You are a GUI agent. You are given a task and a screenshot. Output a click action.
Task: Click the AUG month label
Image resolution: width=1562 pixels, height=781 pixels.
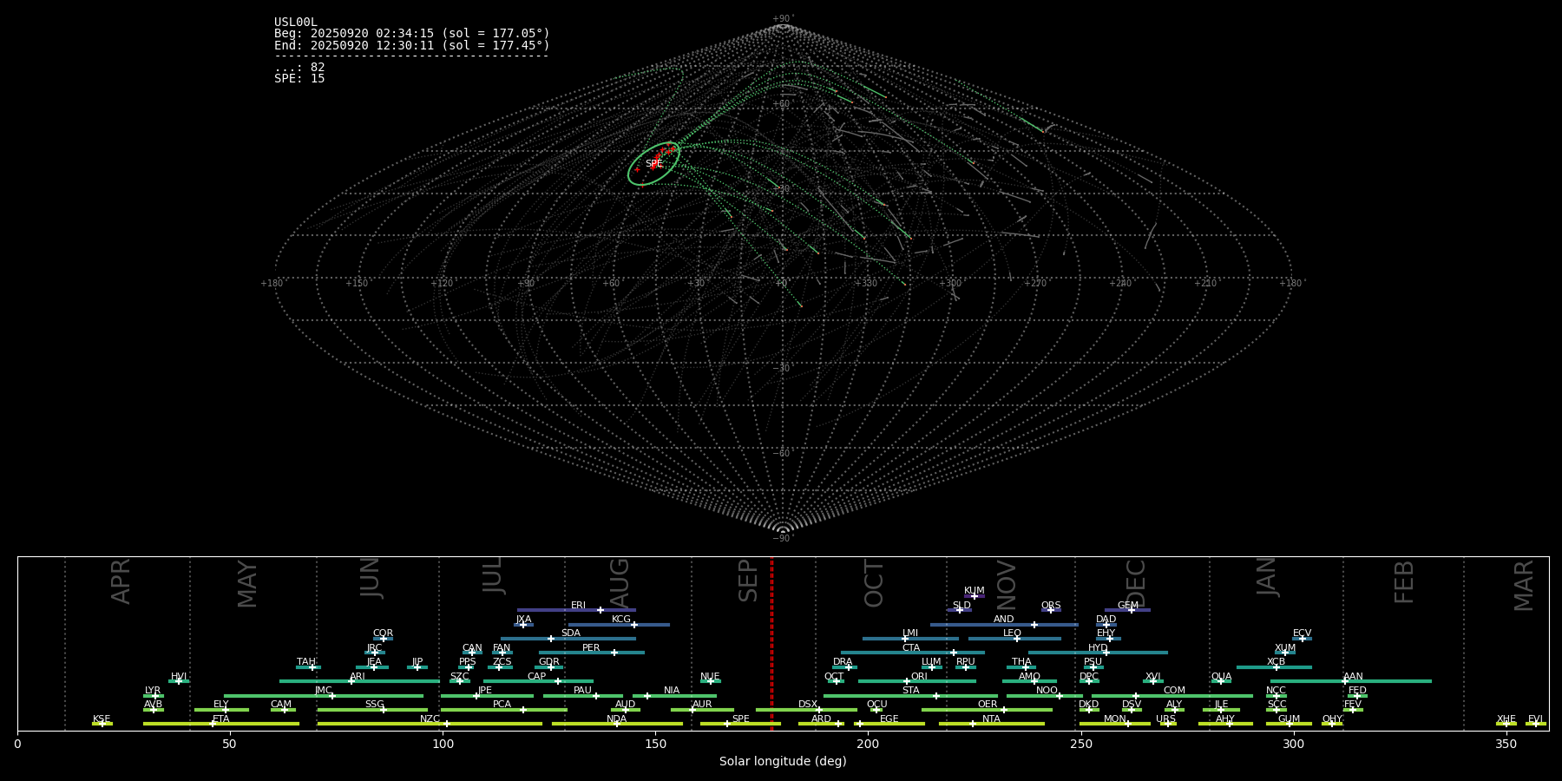pos(620,583)
